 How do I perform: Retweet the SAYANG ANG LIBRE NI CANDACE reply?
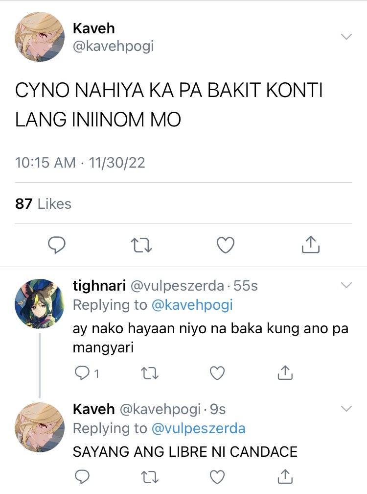(x=150, y=477)
